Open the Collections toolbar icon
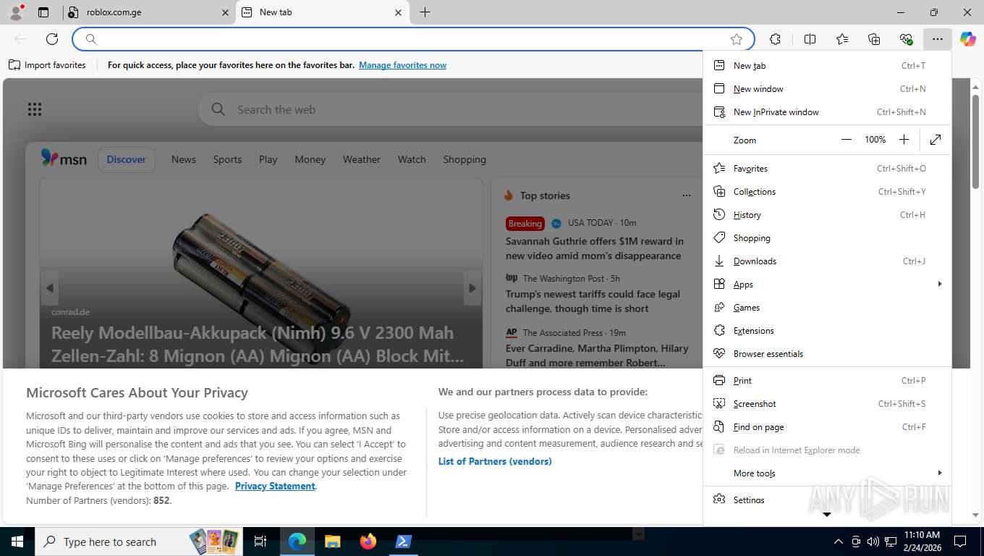Screen dimensions: 984x556 pyautogui.click(x=874, y=39)
